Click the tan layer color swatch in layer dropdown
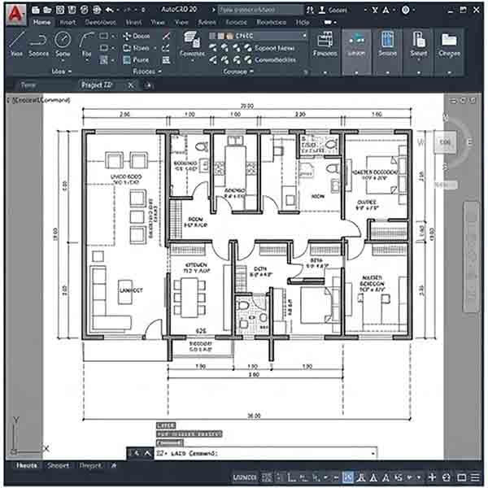Image resolution: width=488 pixels, height=488 pixels. [229, 36]
